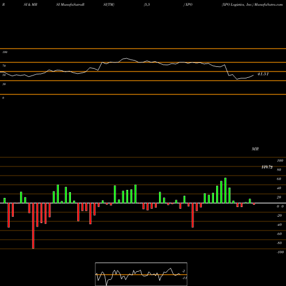Click the -2 value in the mini chart

click(184, 271)
